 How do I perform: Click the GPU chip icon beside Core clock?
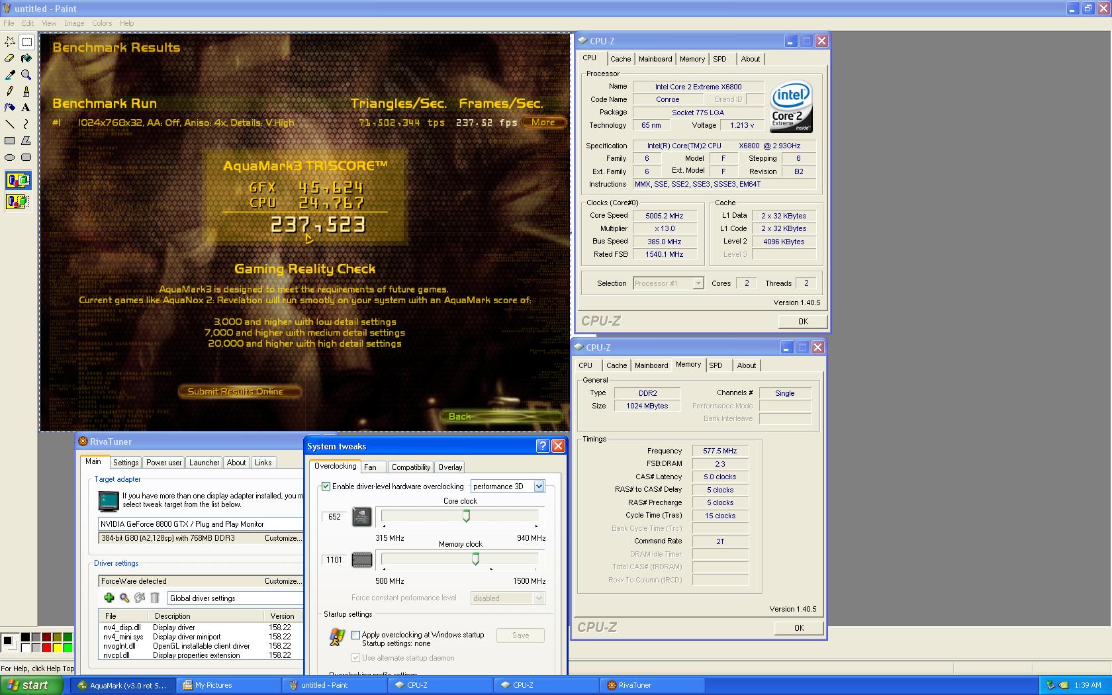click(362, 516)
